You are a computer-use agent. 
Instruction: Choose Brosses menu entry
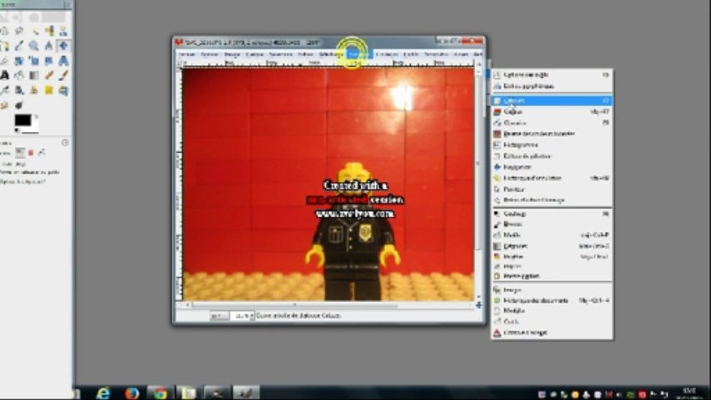[x=550, y=224]
